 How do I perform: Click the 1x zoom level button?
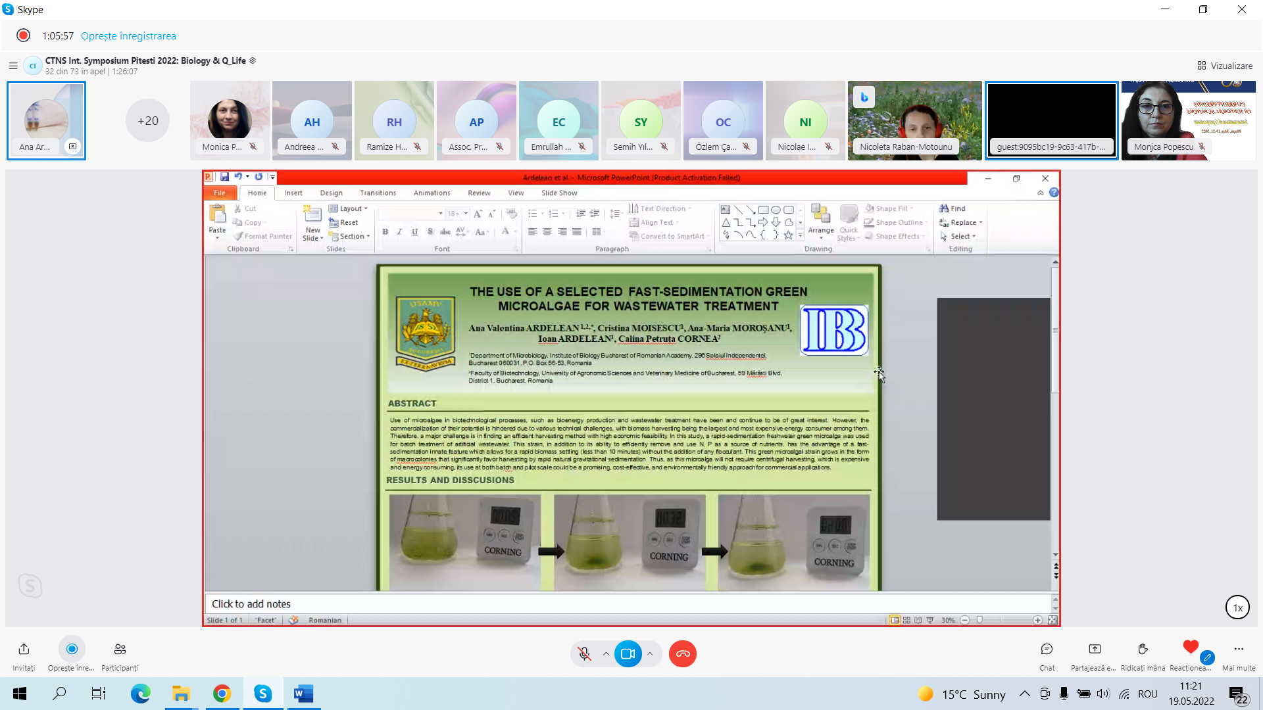[1237, 607]
